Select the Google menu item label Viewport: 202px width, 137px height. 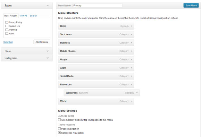(63, 59)
